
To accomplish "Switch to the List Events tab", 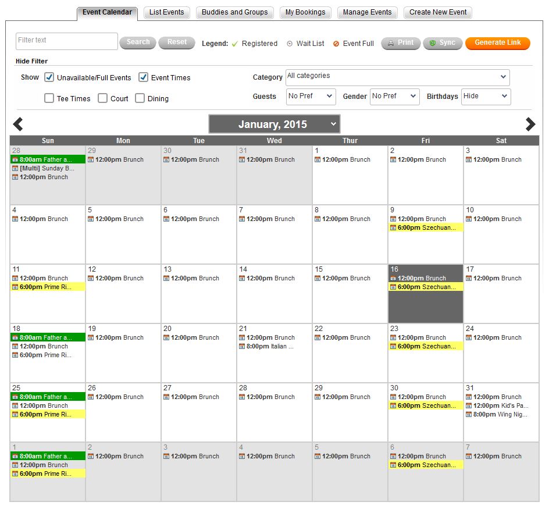I will coord(166,12).
